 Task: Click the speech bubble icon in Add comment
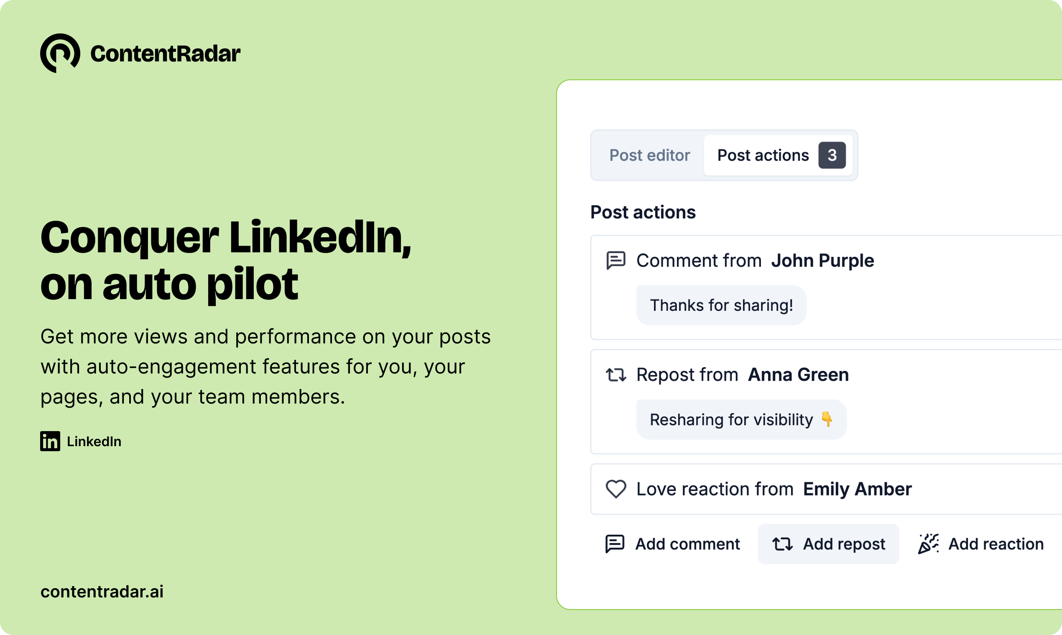pos(615,544)
